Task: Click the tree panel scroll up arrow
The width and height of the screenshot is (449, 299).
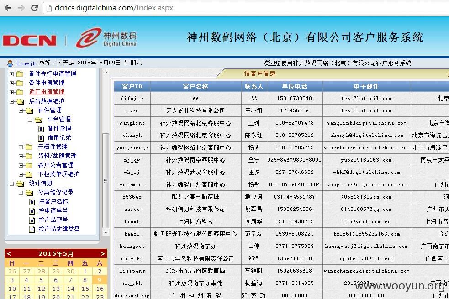Action: click(x=106, y=73)
